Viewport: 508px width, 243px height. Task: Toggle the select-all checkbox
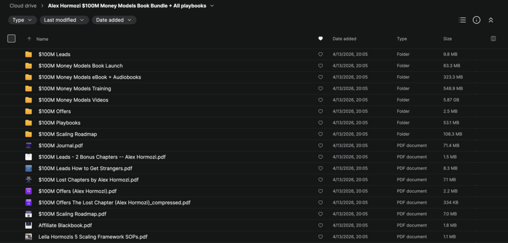[x=11, y=39]
